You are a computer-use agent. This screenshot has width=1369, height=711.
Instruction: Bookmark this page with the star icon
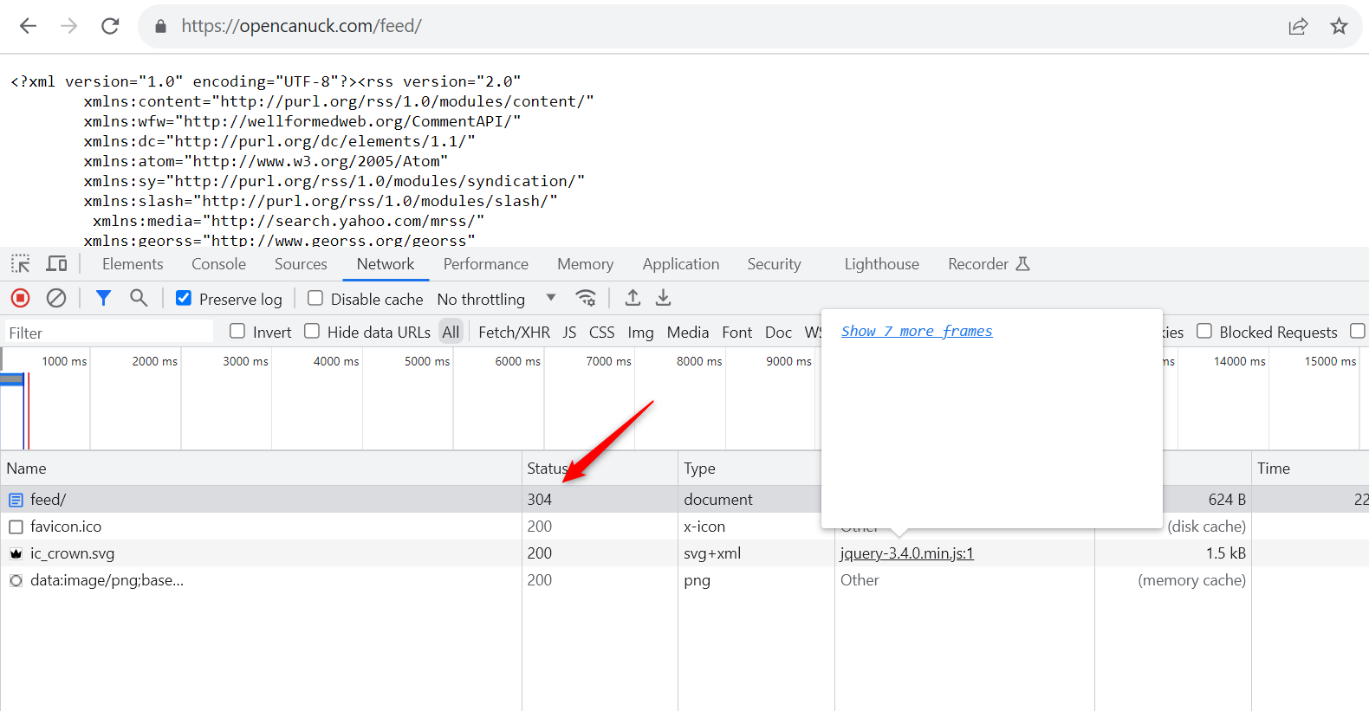click(1339, 26)
